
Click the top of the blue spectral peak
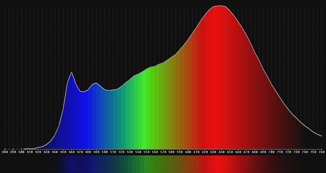point(71,72)
